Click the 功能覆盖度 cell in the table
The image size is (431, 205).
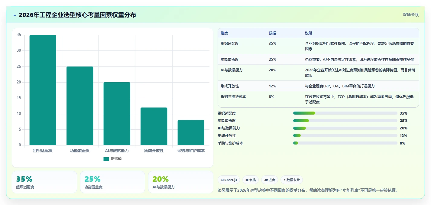pyautogui.click(x=230, y=60)
